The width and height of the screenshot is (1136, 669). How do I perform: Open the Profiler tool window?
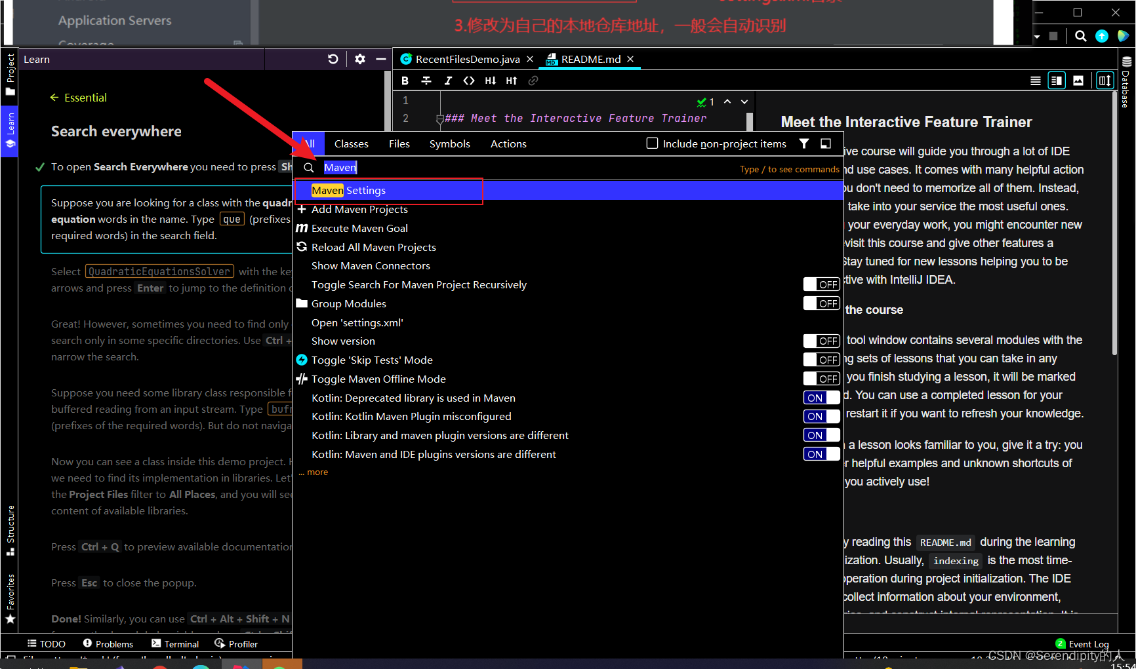236,644
